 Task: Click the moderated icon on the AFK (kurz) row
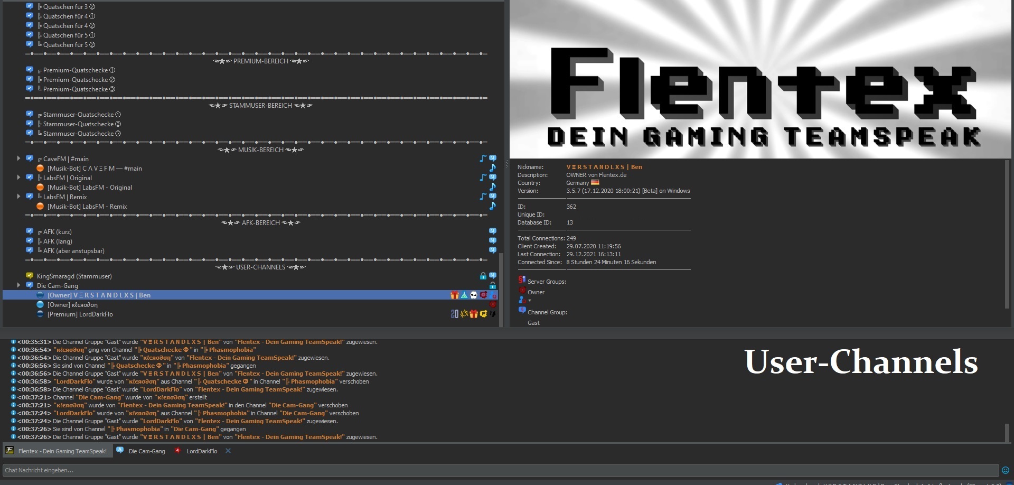coord(492,231)
